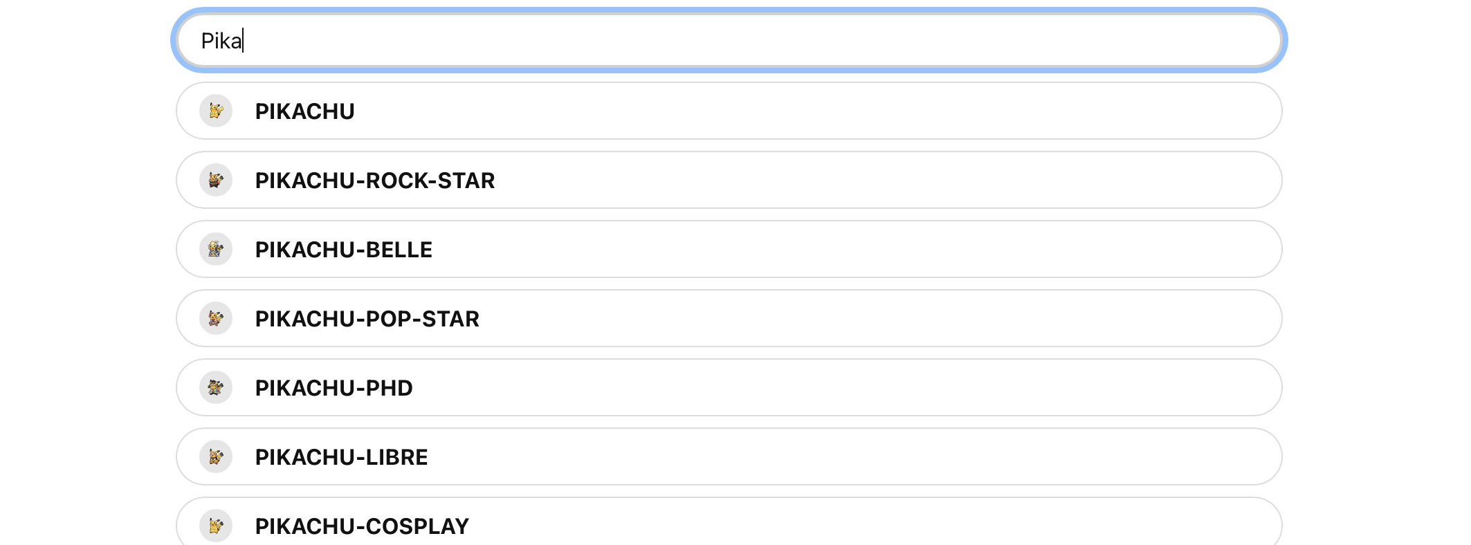Screen dimensions: 1471x545
Task: Click the Pikachu-Libre sprite icon
Action: 216,456
